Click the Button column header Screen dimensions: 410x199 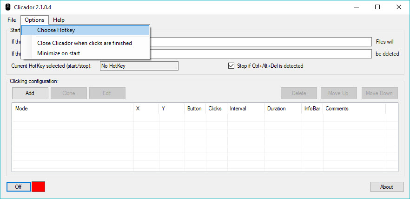195,109
